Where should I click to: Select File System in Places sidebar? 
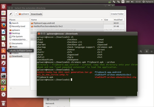click(19, 36)
